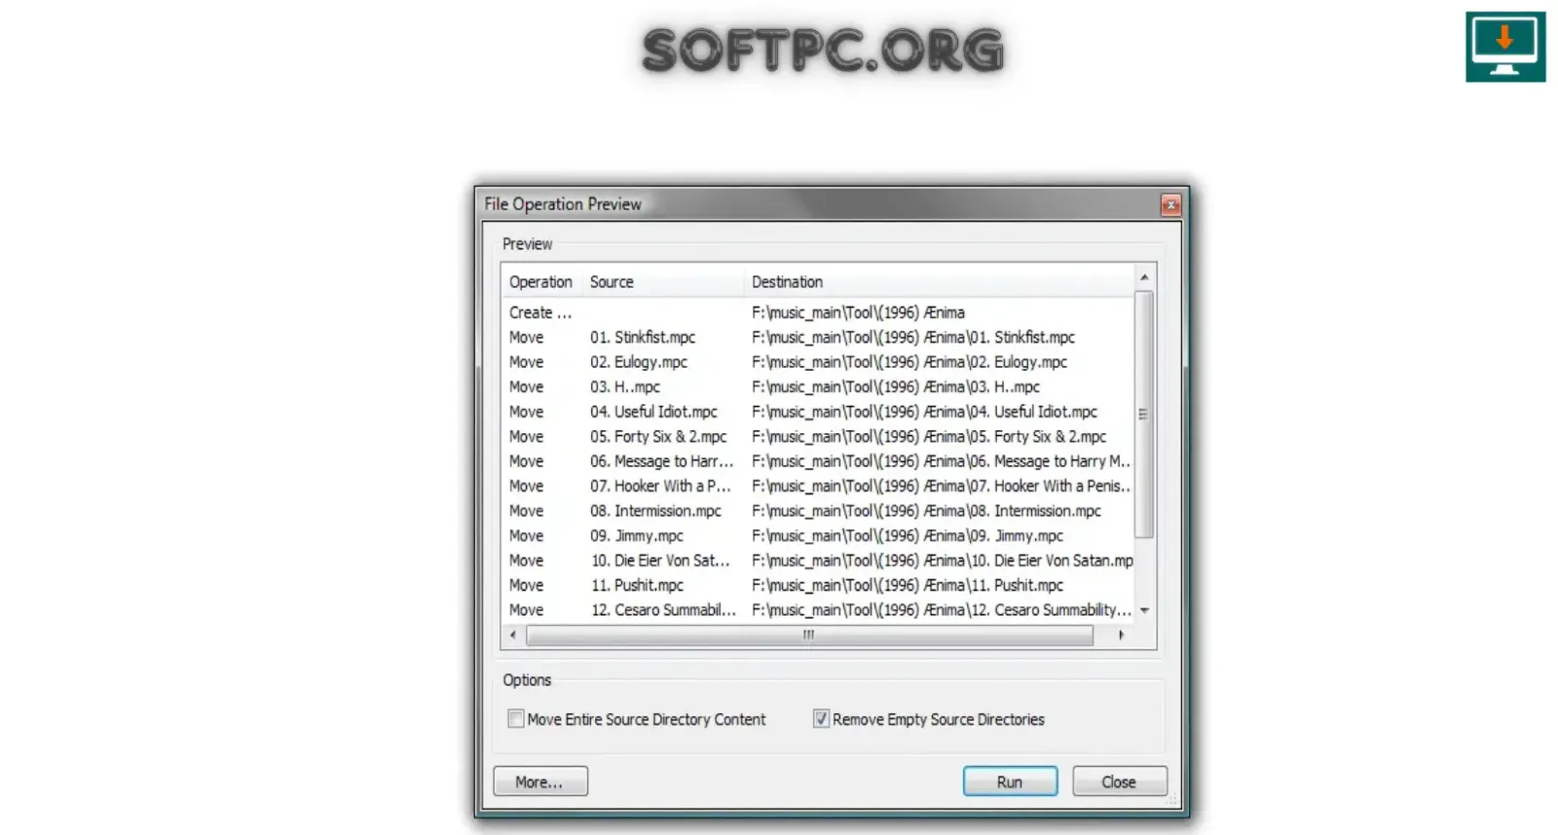1558x835 pixels.
Task: Select source file 04. Useful Idiot.mpc
Action: pos(653,412)
